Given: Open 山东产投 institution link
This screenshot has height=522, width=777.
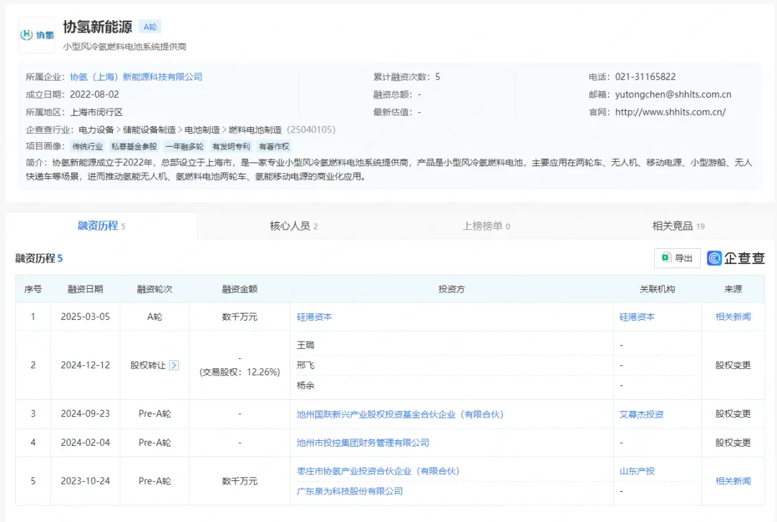Looking at the screenshot, I should tap(637, 471).
